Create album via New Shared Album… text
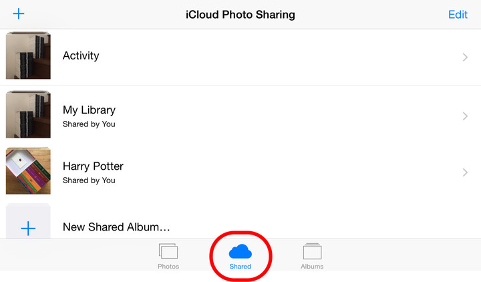The image size is (481, 282). tap(116, 227)
